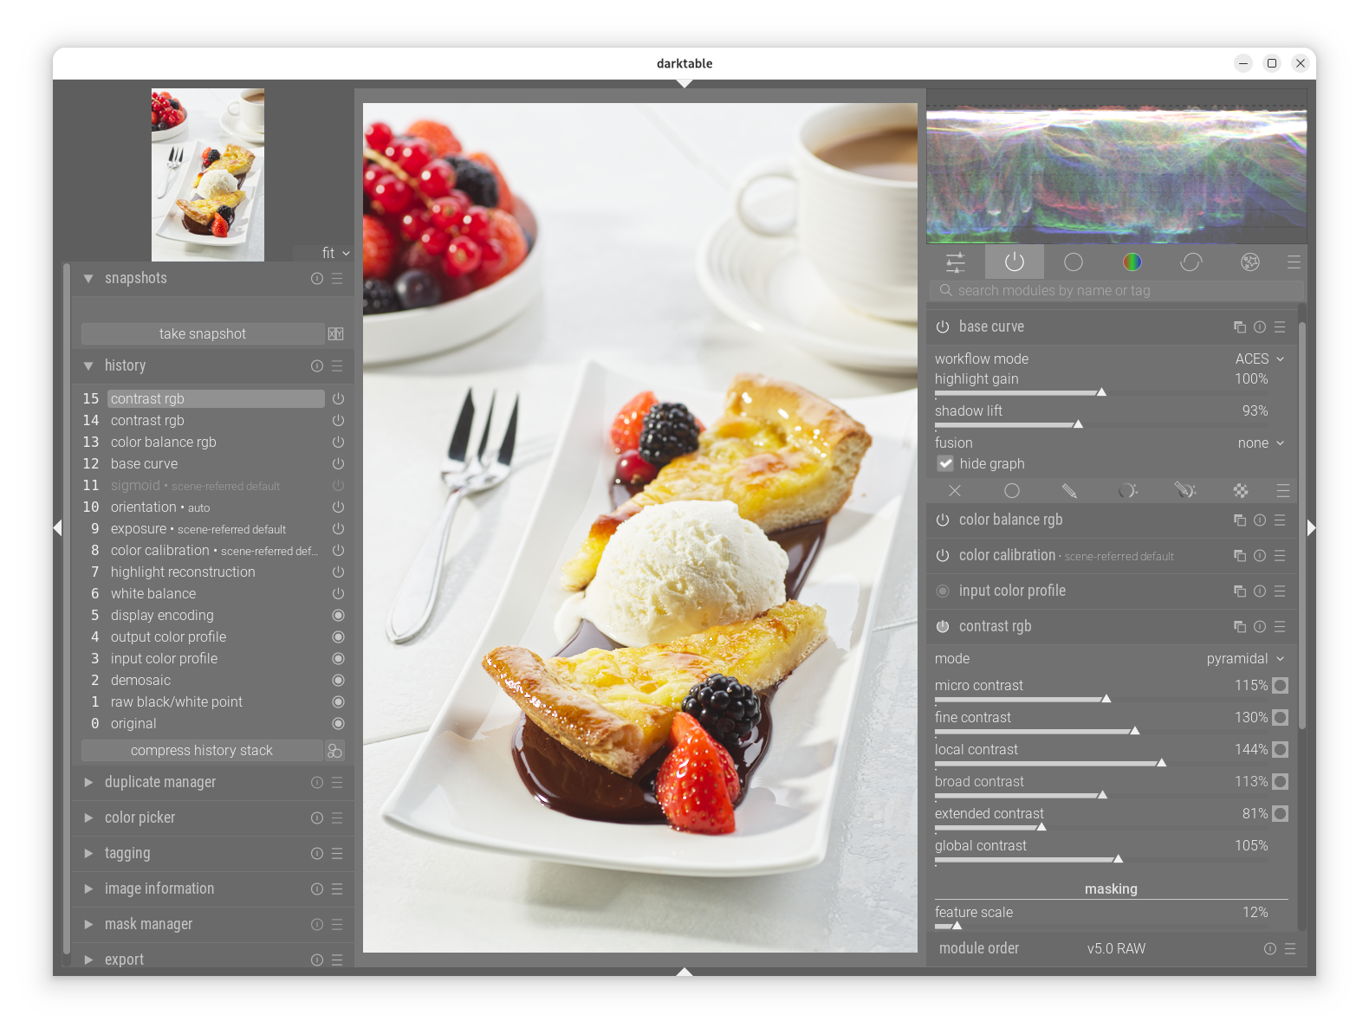Screen dimensions: 1369x1034
Task: Toggle power for history item 9 exposure
Action: click(x=338, y=528)
